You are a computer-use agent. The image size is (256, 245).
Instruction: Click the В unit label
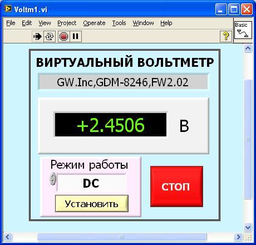tap(184, 126)
